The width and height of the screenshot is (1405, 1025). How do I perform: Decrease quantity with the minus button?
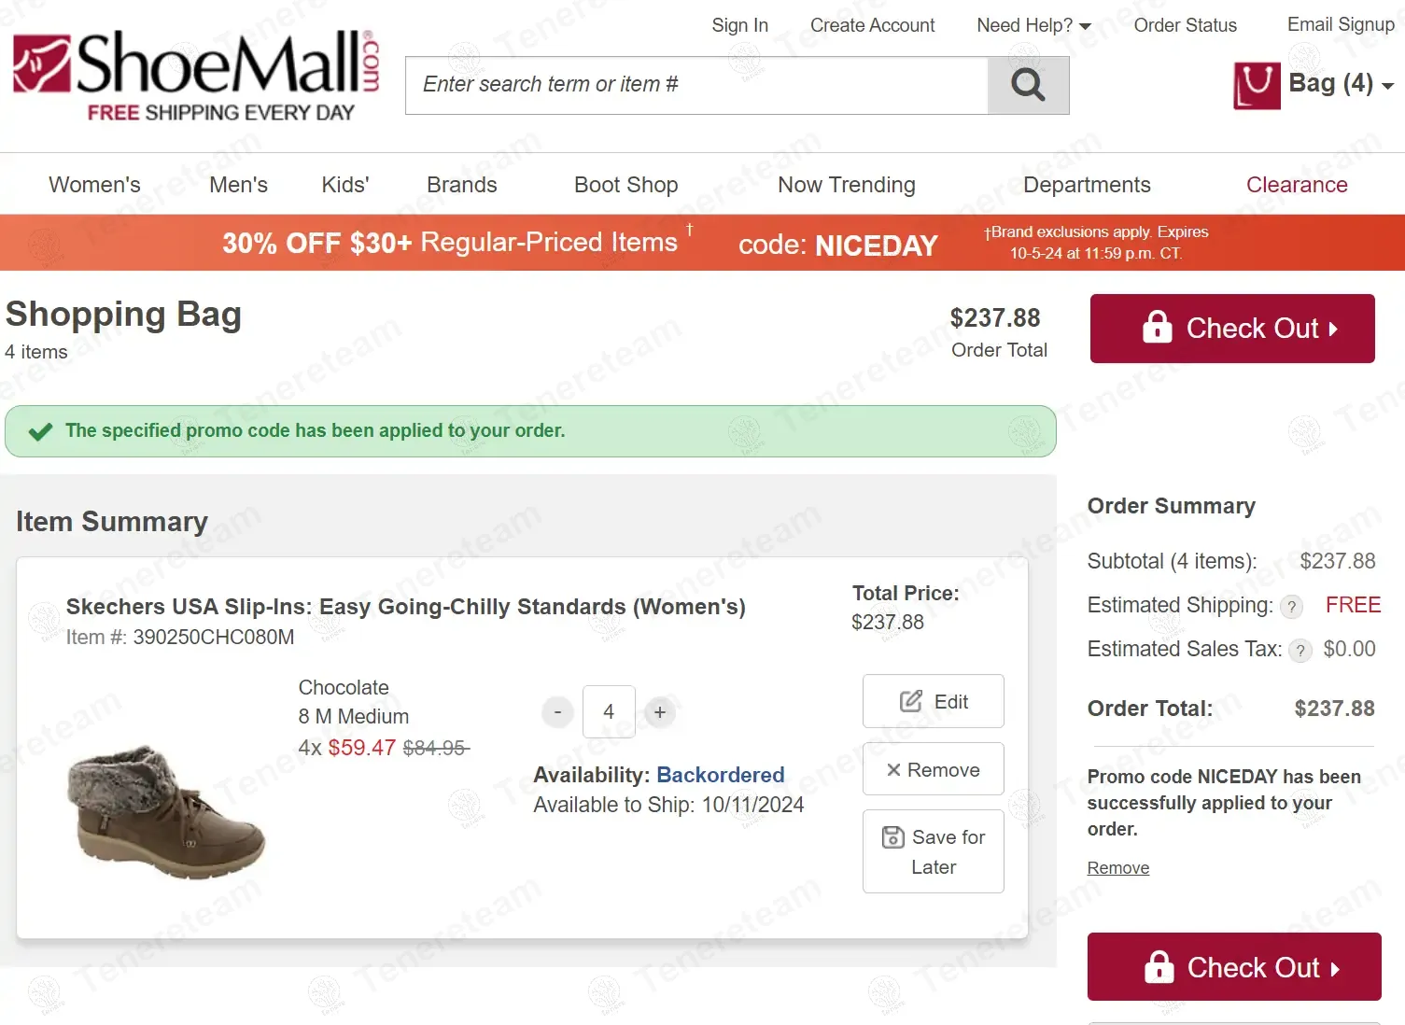[x=557, y=712]
